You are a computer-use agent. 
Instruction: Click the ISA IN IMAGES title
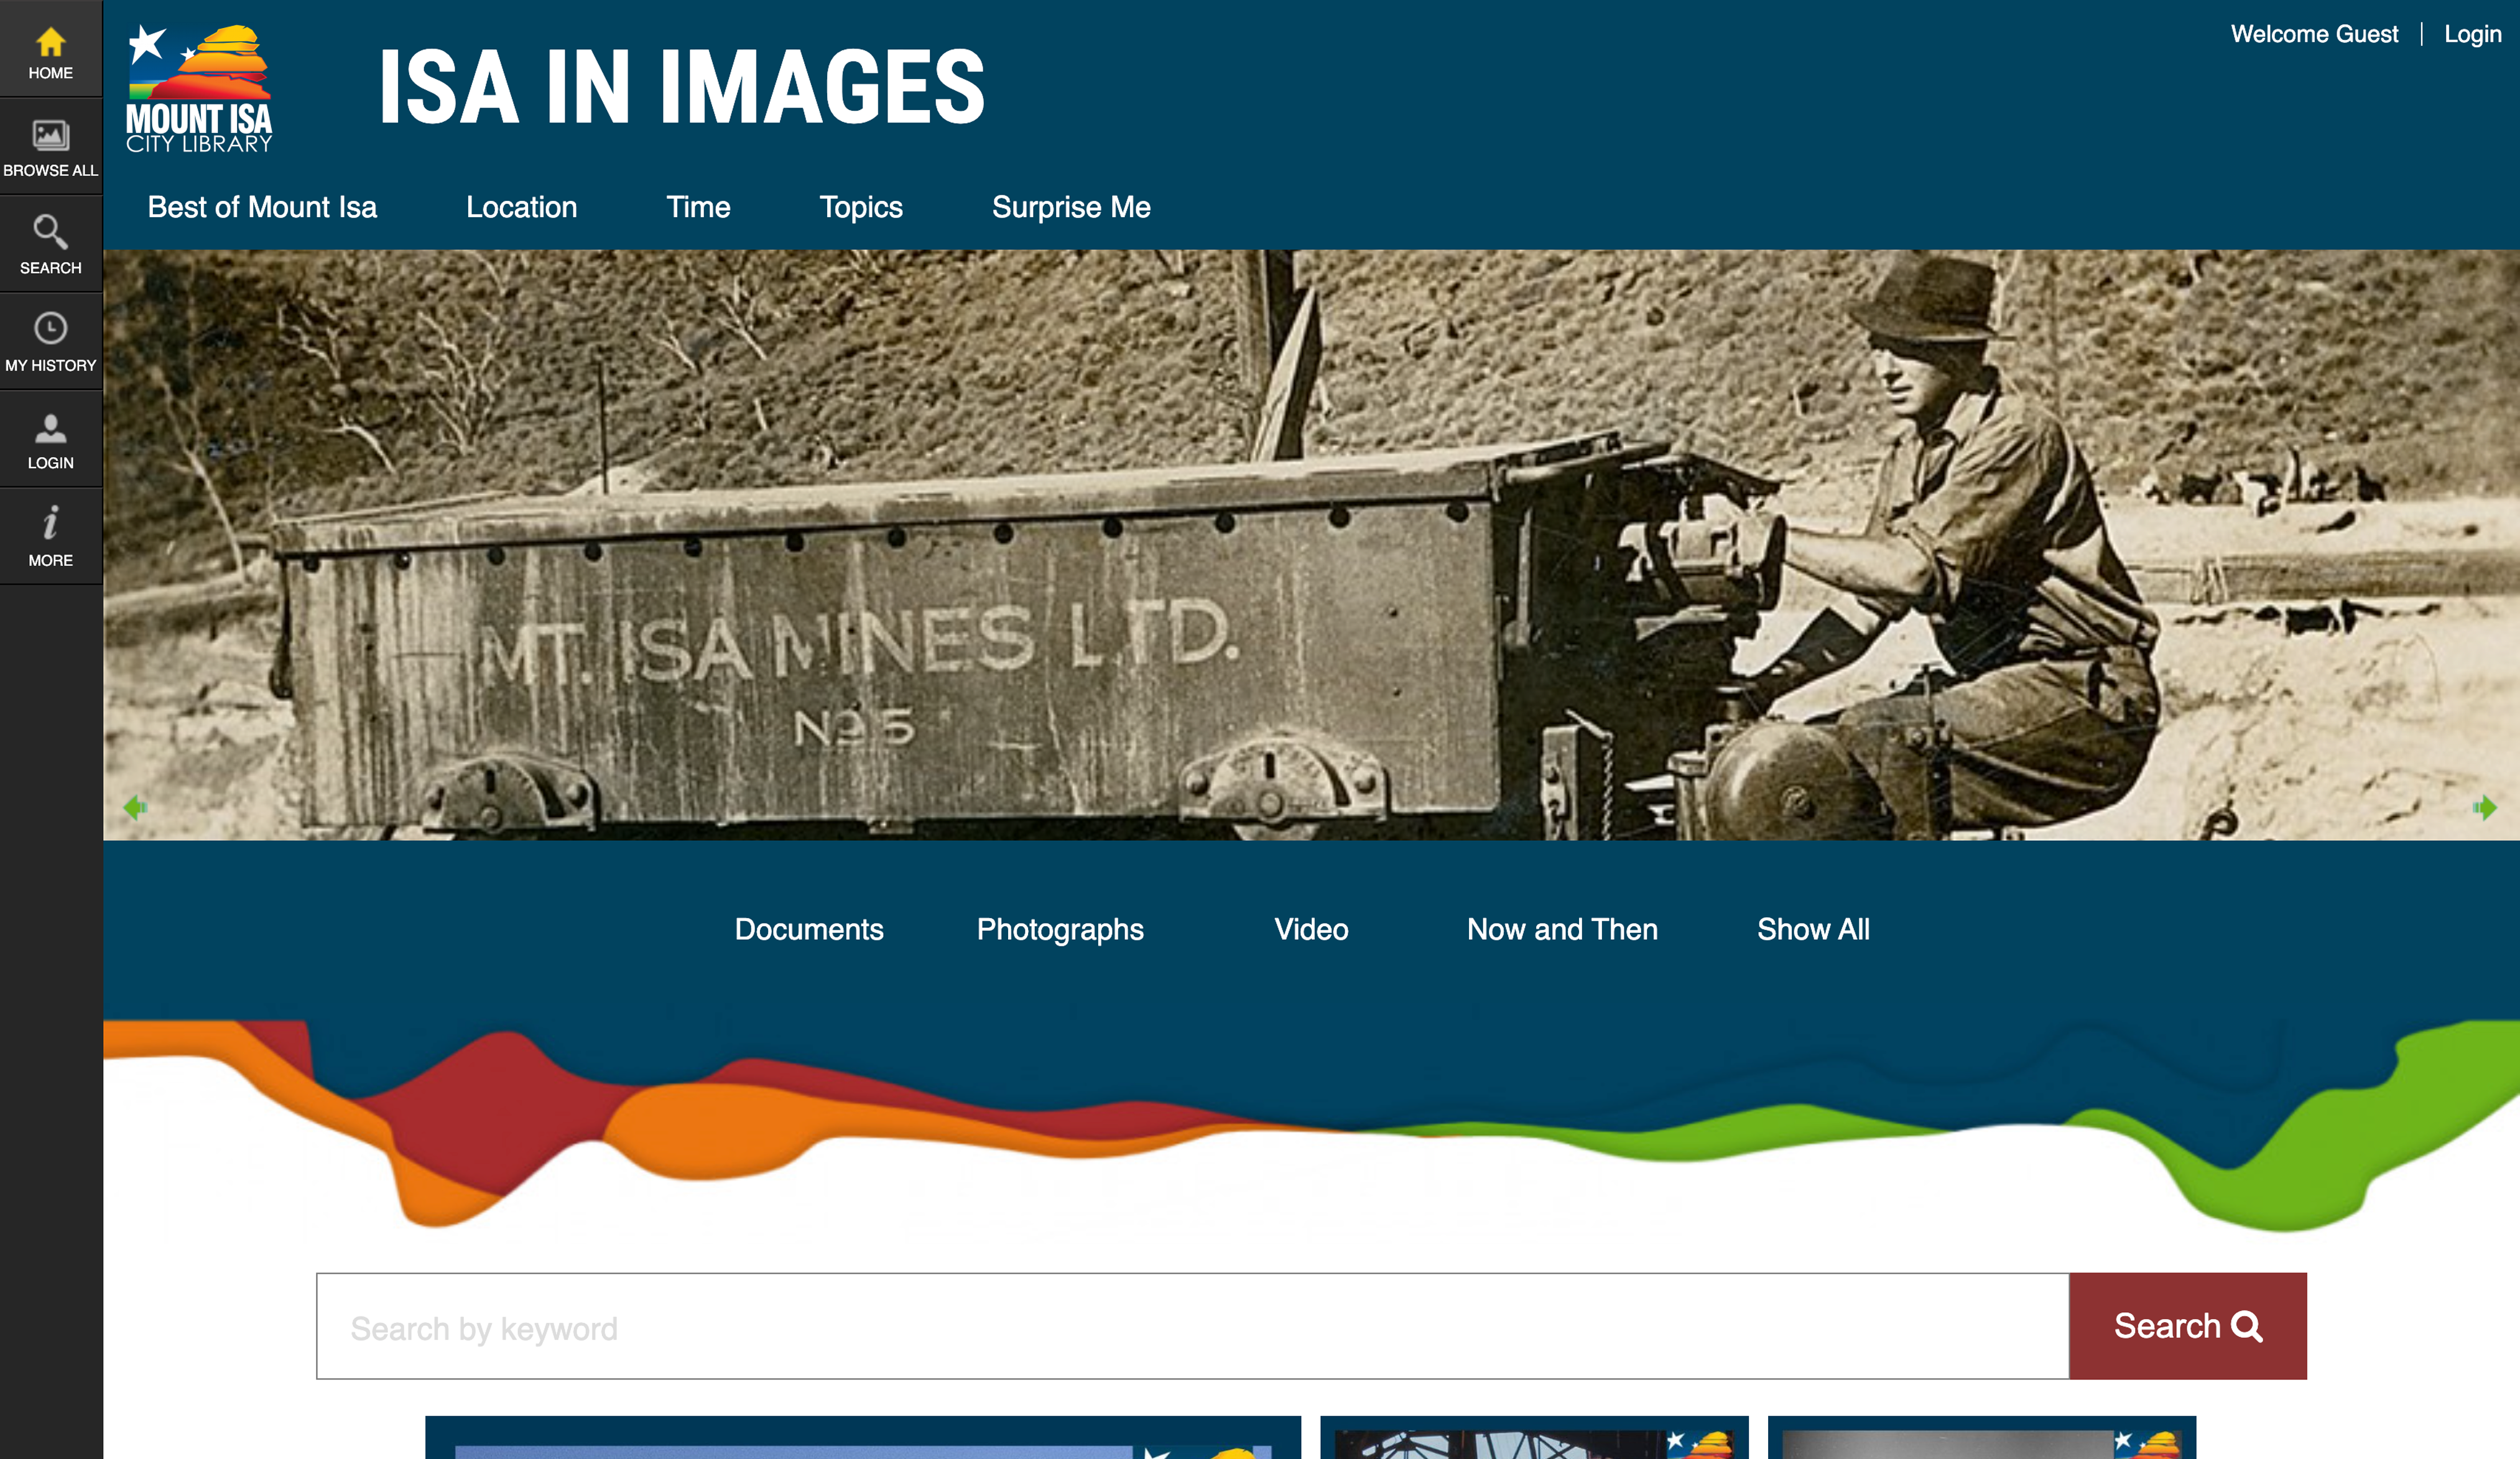pyautogui.click(x=682, y=87)
